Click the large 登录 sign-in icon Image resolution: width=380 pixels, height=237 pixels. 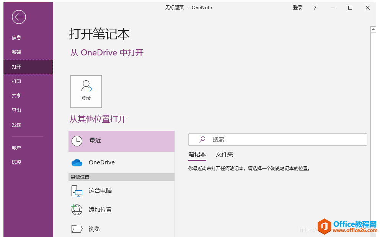point(86,91)
